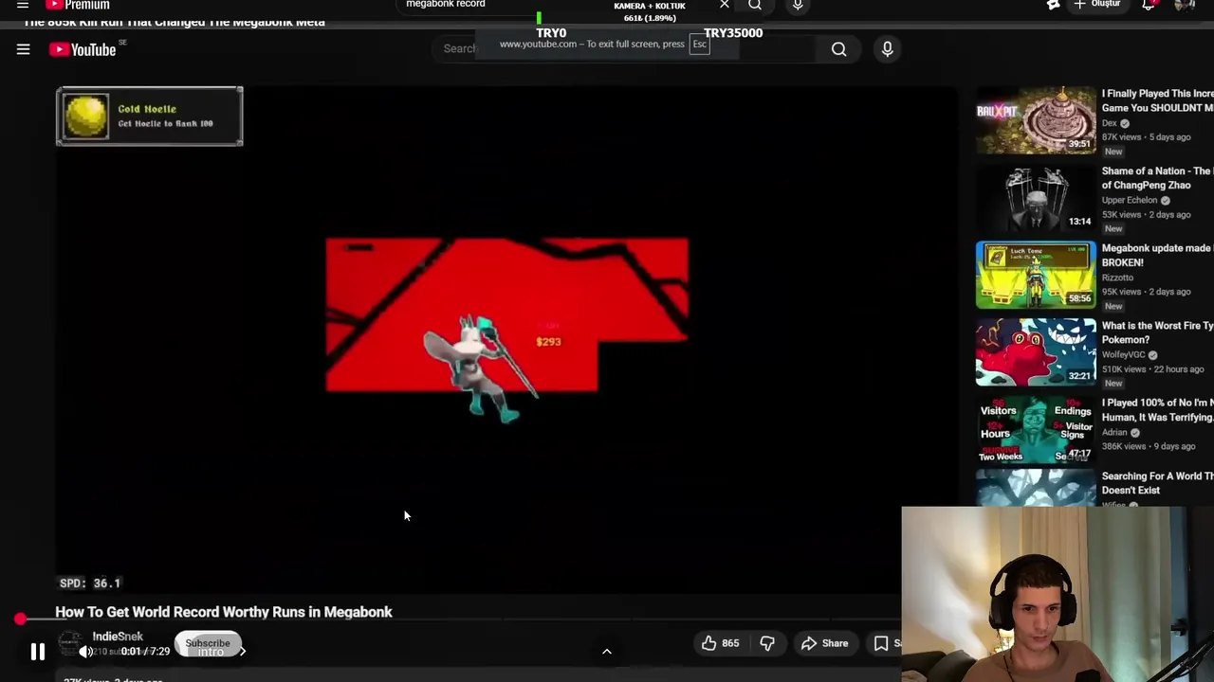Screen dimensions: 1214x682
Task: Clear the 'megabonk record' search text
Action: pos(725,5)
